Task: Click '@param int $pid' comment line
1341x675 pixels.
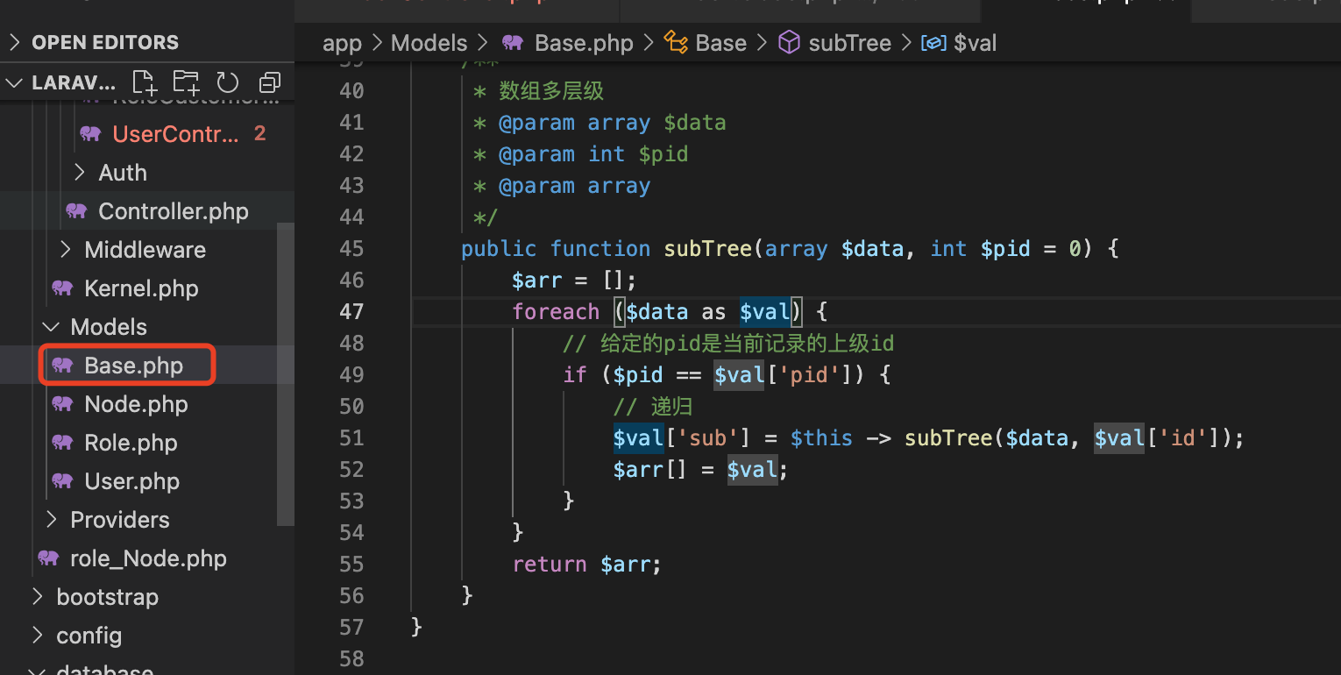Action: 592,154
